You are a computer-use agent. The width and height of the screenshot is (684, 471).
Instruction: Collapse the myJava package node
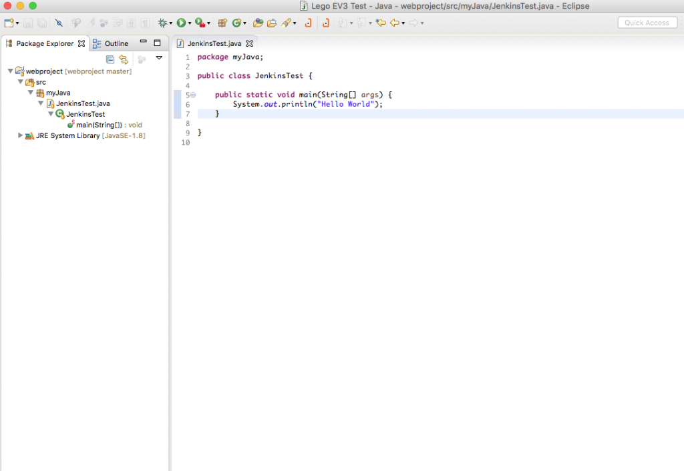click(30, 93)
